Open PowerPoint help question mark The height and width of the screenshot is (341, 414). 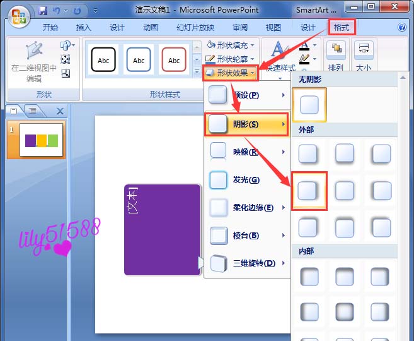coord(402,27)
